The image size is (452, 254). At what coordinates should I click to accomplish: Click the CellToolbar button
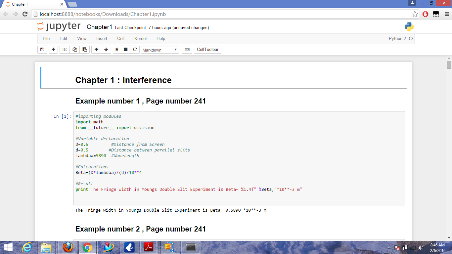(207, 50)
